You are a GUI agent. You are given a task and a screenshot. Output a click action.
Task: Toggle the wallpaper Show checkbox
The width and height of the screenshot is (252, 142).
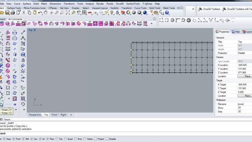click(x=239, y=108)
